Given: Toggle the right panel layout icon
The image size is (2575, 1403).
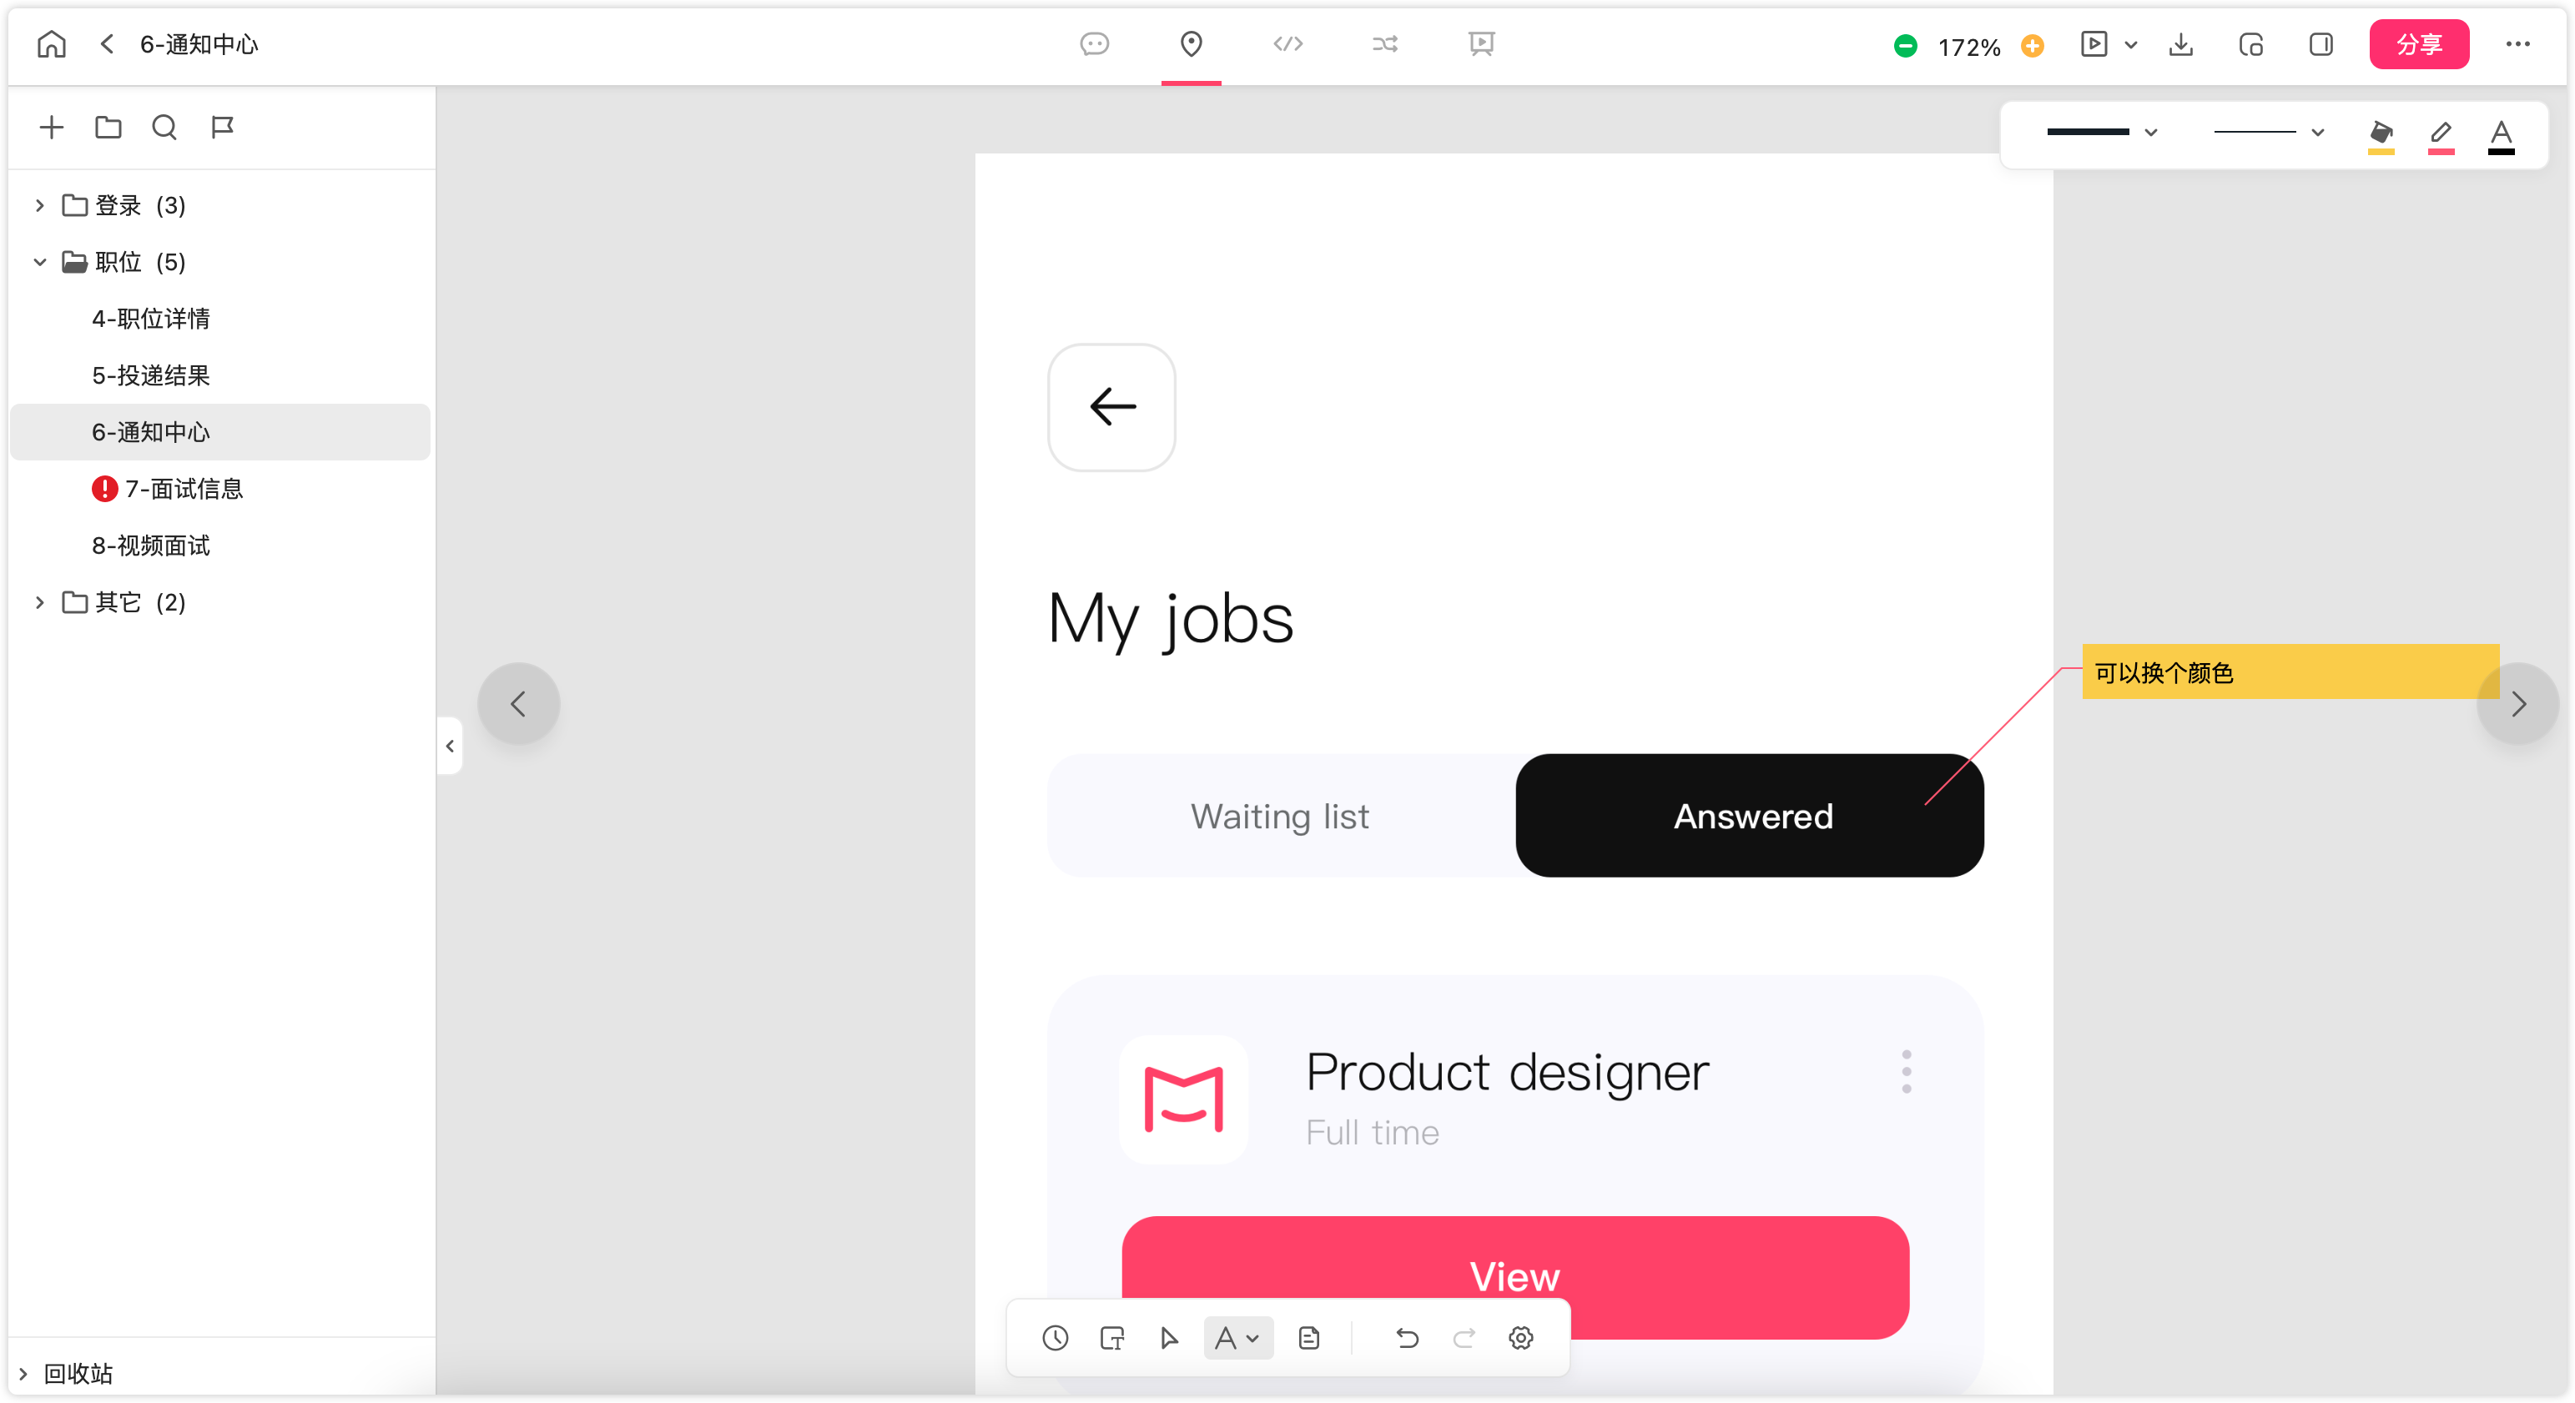Looking at the screenshot, I should 2321,45.
